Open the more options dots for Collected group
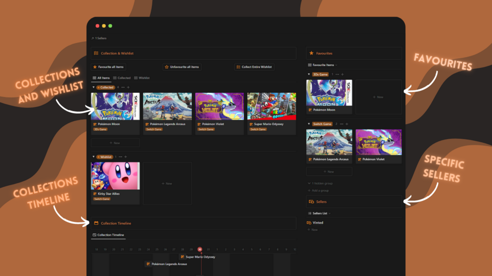The height and width of the screenshot is (276, 492). tap(123, 87)
